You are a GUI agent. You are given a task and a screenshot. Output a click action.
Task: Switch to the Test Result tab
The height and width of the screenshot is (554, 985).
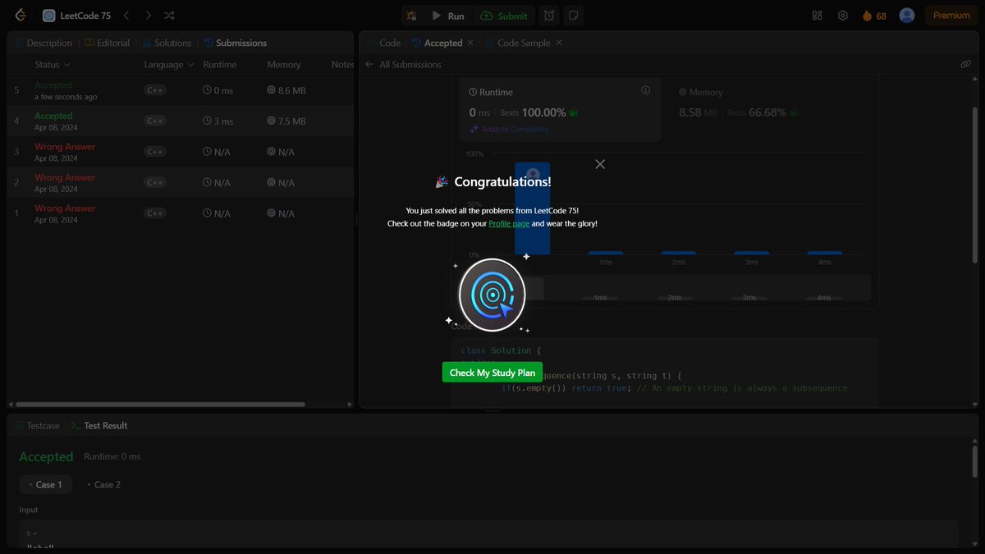tap(99, 426)
